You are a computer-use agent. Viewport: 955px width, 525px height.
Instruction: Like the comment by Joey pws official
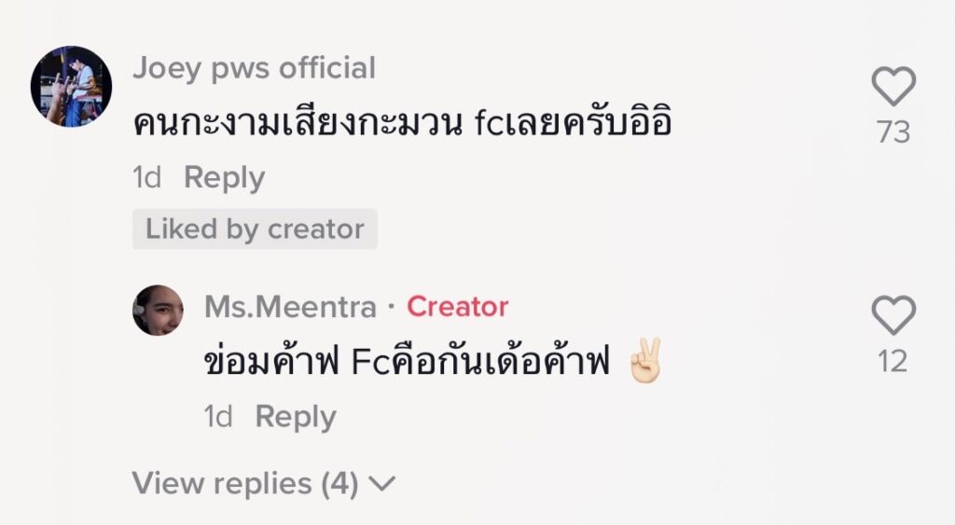coord(893,89)
